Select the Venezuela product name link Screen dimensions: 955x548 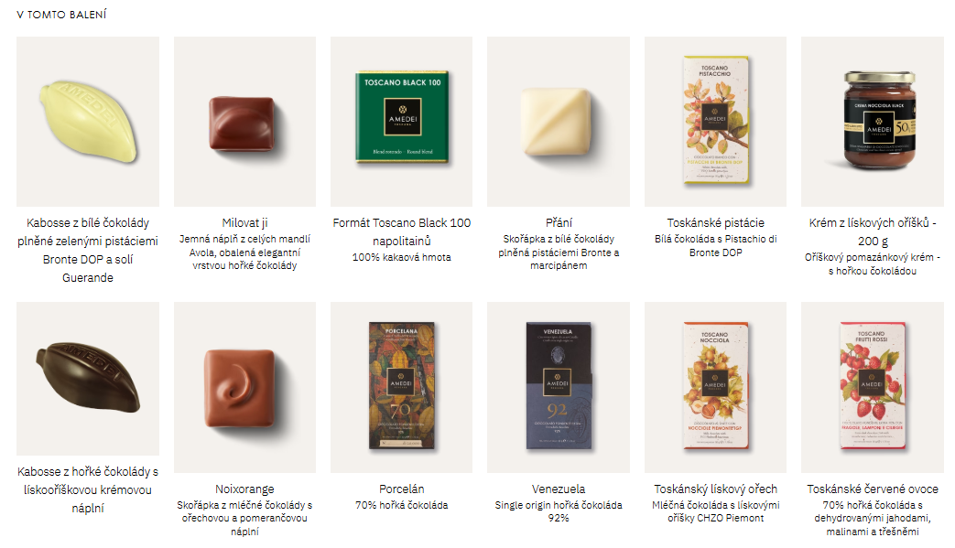pyautogui.click(x=559, y=489)
